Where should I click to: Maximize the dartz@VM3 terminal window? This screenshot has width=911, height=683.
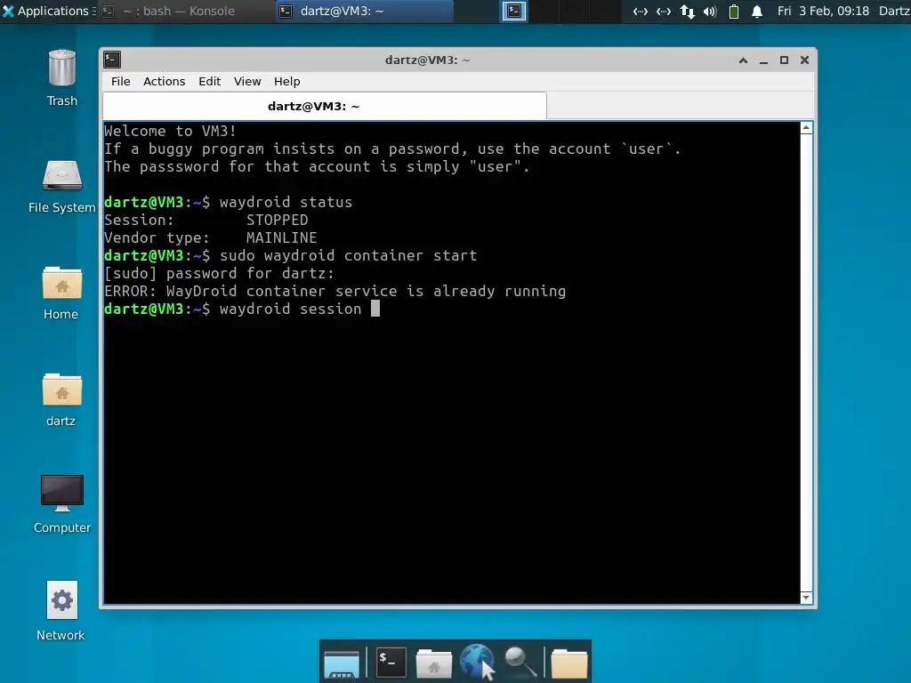(x=785, y=60)
